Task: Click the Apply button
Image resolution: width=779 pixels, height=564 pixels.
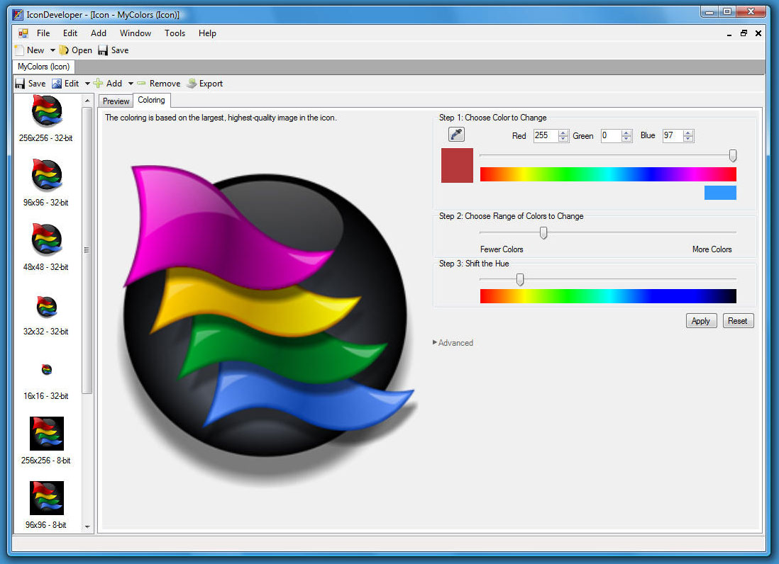Action: click(x=700, y=321)
